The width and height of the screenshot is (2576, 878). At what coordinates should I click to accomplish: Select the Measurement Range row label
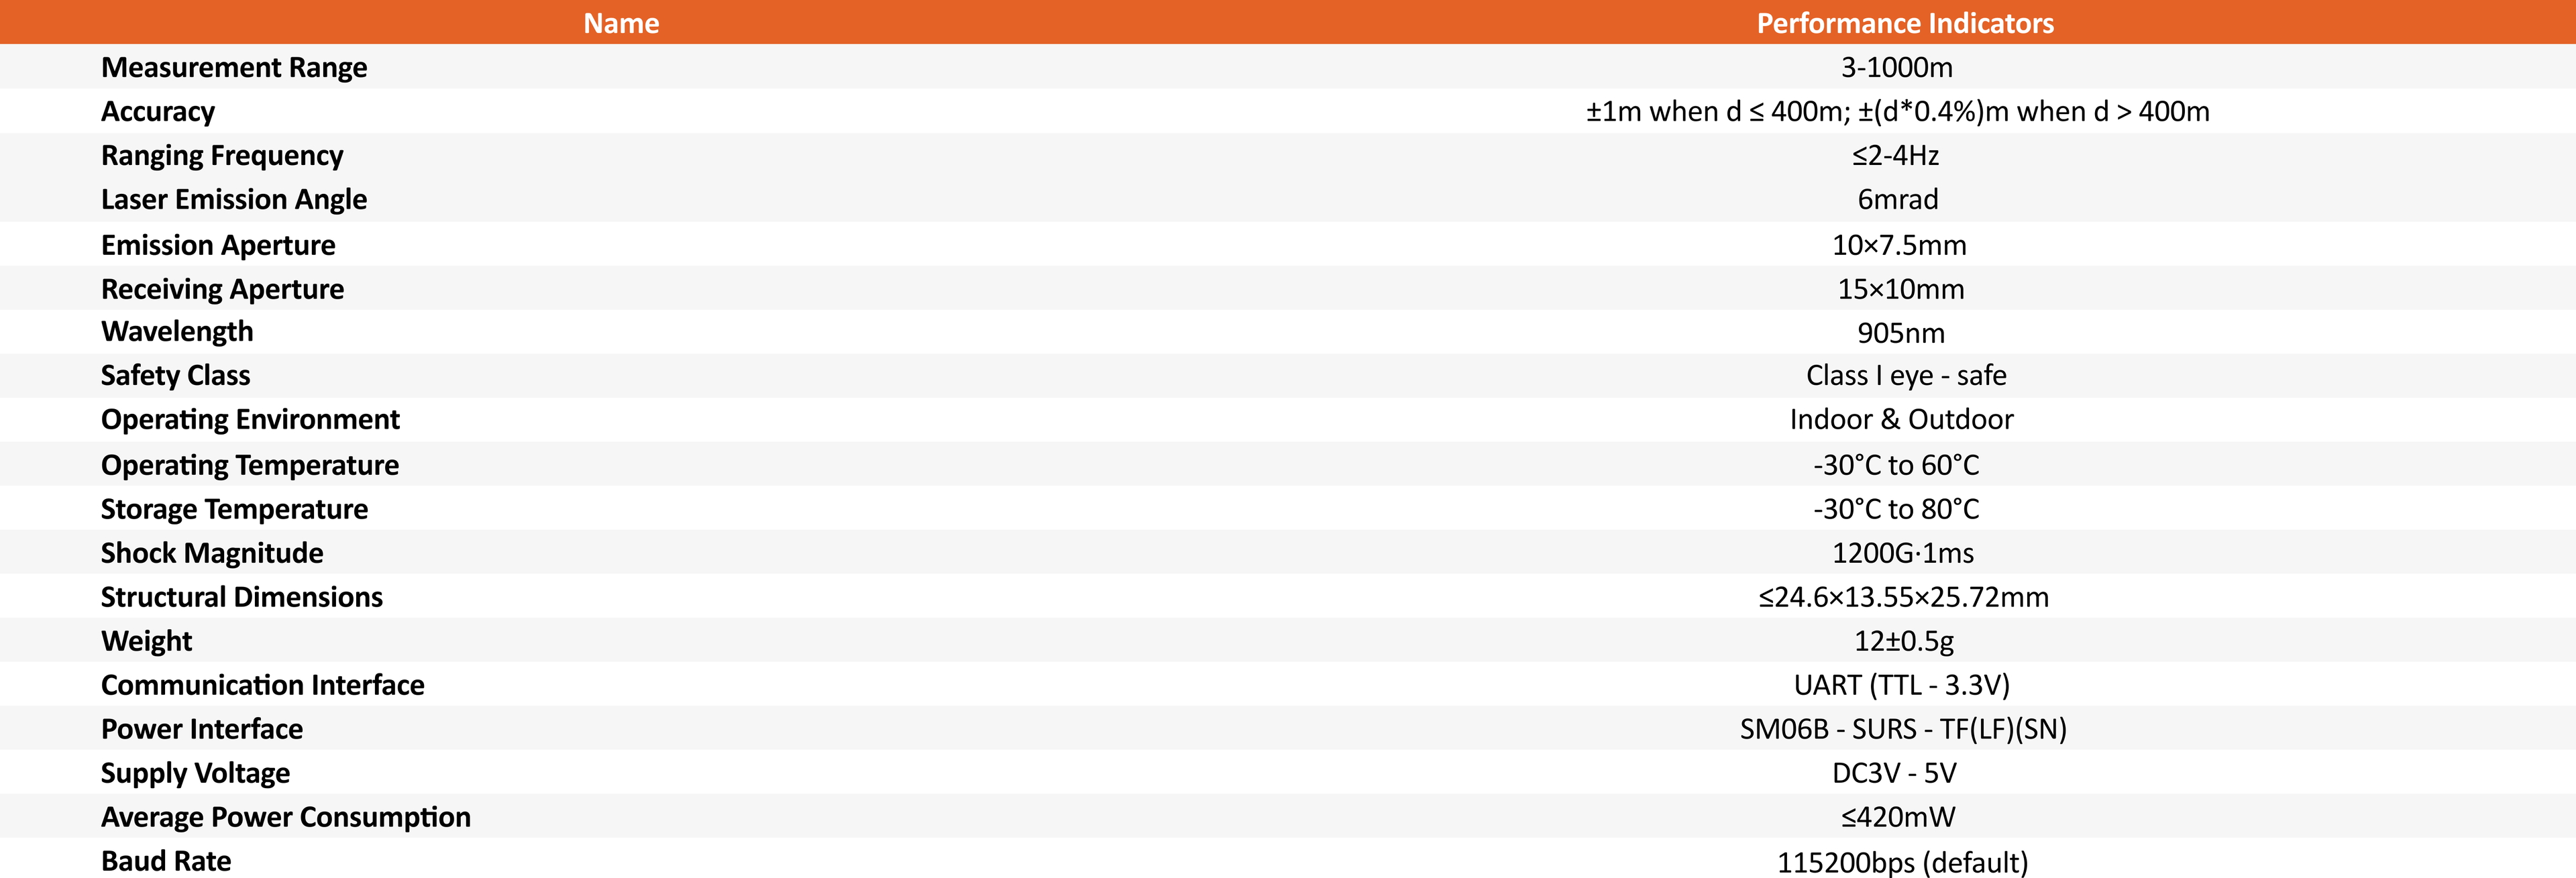point(234,67)
